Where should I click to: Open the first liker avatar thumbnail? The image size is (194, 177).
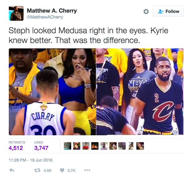point(68,146)
